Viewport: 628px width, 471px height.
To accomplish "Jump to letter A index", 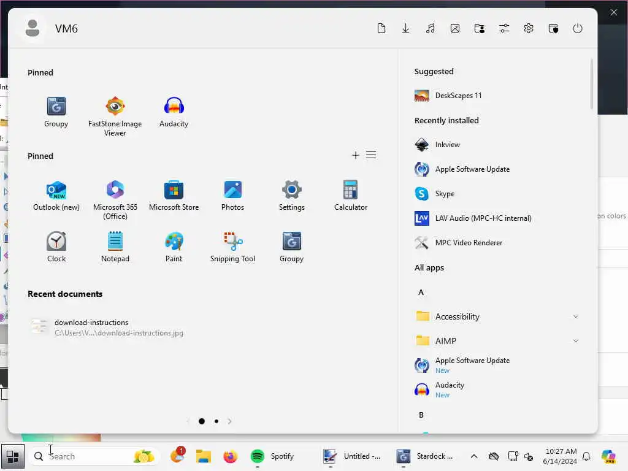I will click(x=421, y=293).
